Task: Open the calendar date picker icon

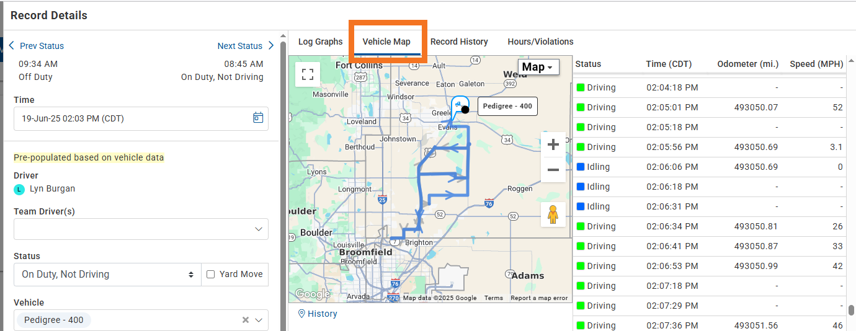Action: pyautogui.click(x=258, y=118)
